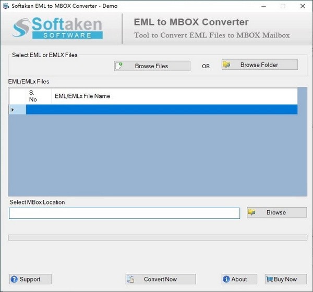Click the S. No column header
313x292 pixels.
[x=39, y=96]
